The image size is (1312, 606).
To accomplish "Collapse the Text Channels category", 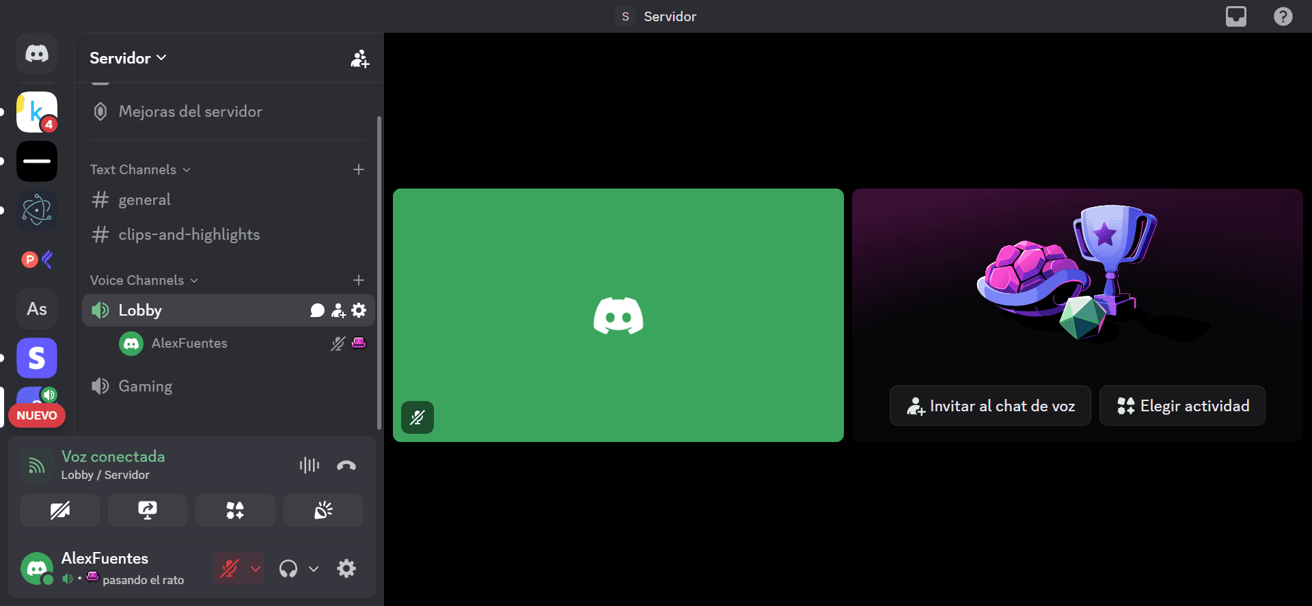I will point(140,169).
